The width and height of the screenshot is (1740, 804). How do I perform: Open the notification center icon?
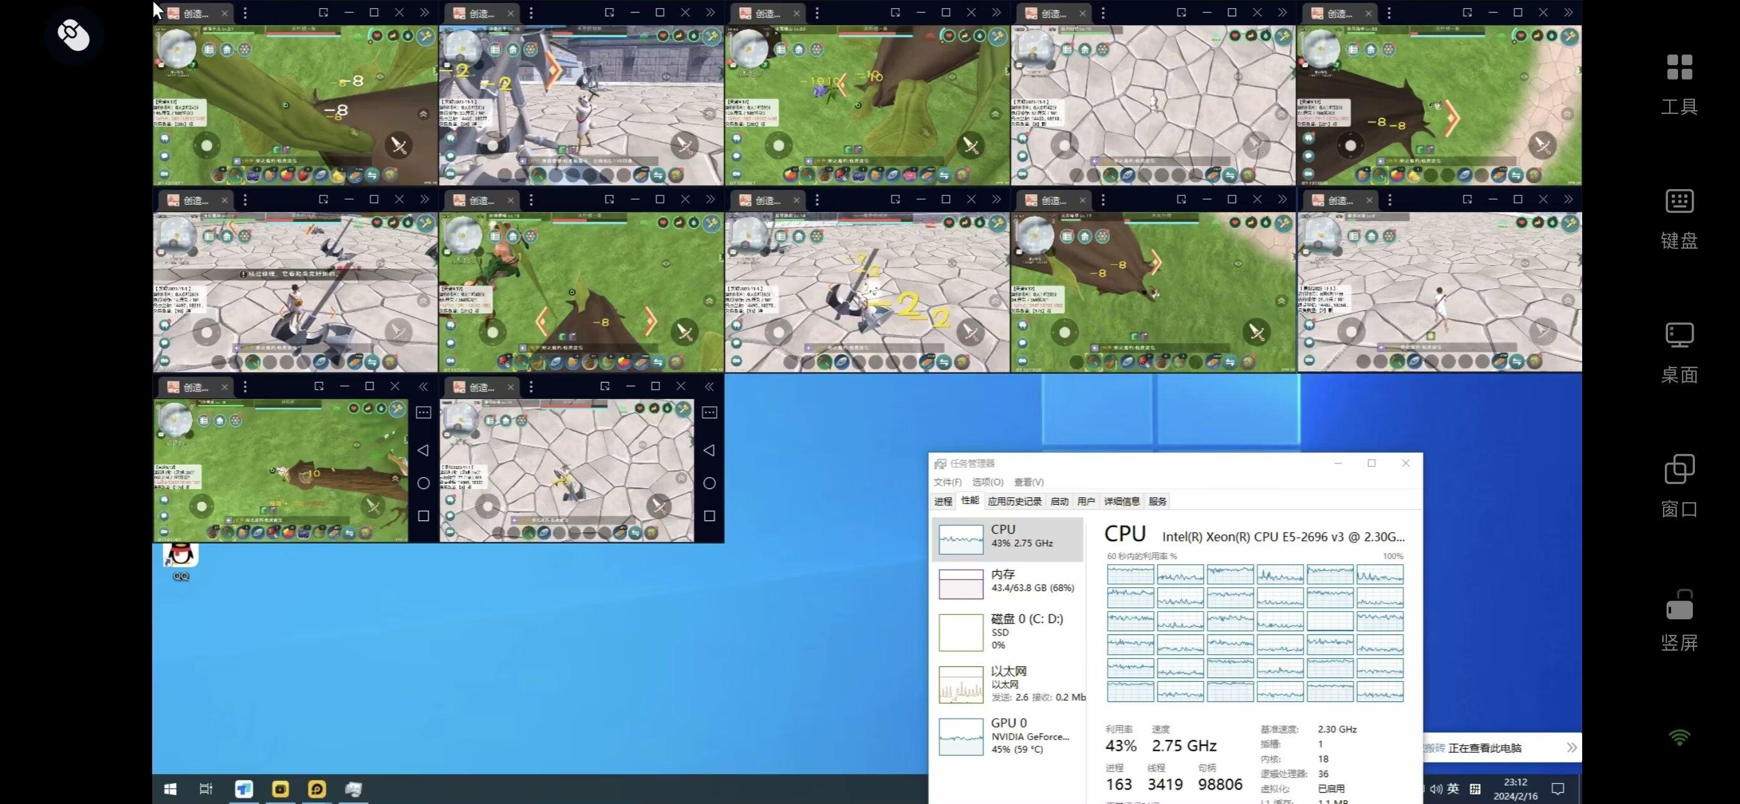[x=1558, y=788]
